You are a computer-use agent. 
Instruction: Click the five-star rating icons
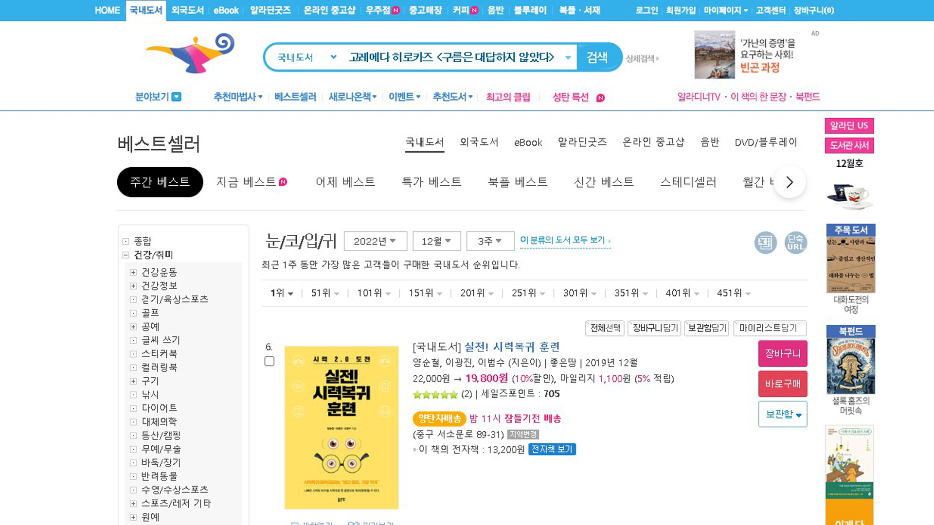(x=435, y=394)
